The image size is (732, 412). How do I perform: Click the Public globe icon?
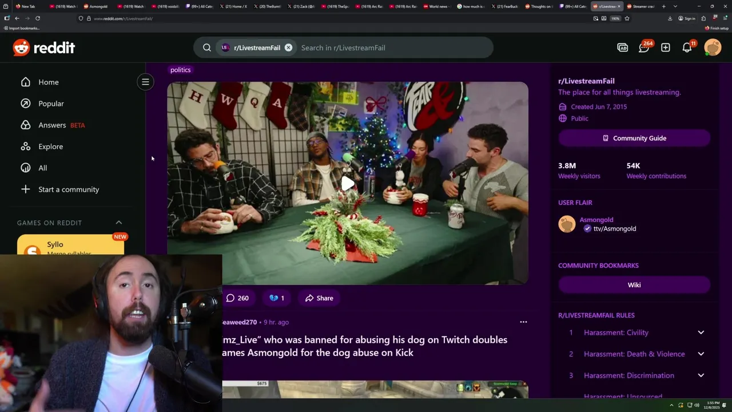pos(563,118)
